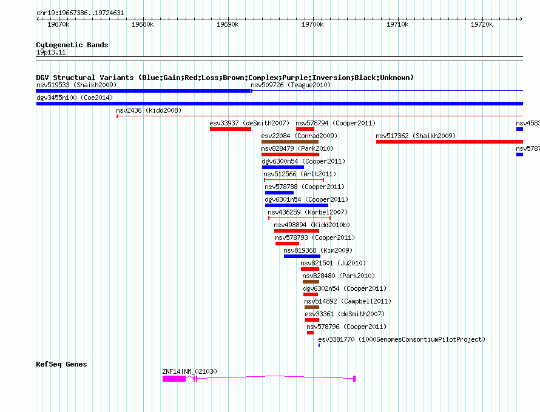This screenshot has width=540, height=412.
Task: Select the nsv828479 red bar
Action: pos(290,154)
